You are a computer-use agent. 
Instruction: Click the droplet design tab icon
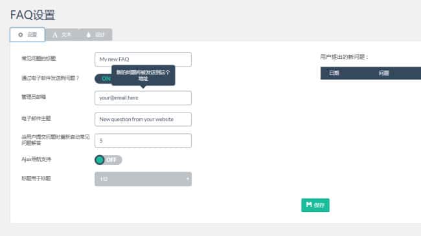coord(88,35)
